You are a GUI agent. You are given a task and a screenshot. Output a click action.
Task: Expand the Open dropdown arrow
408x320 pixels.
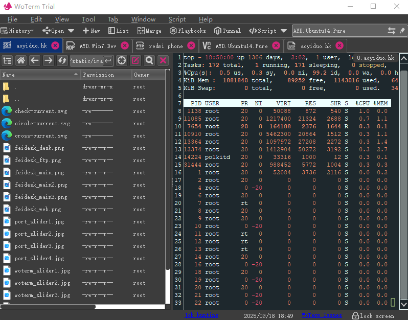click(x=71, y=31)
